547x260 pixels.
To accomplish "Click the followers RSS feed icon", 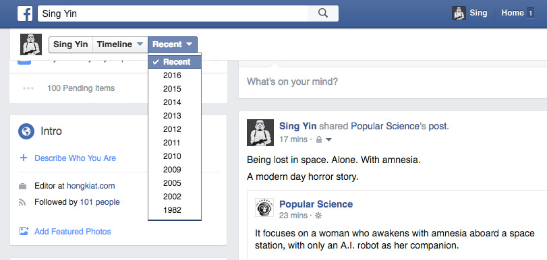I will [23, 202].
